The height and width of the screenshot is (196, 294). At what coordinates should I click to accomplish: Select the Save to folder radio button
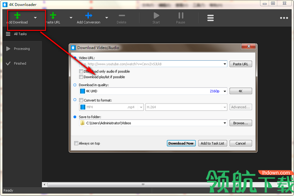pyautogui.click(x=75, y=117)
